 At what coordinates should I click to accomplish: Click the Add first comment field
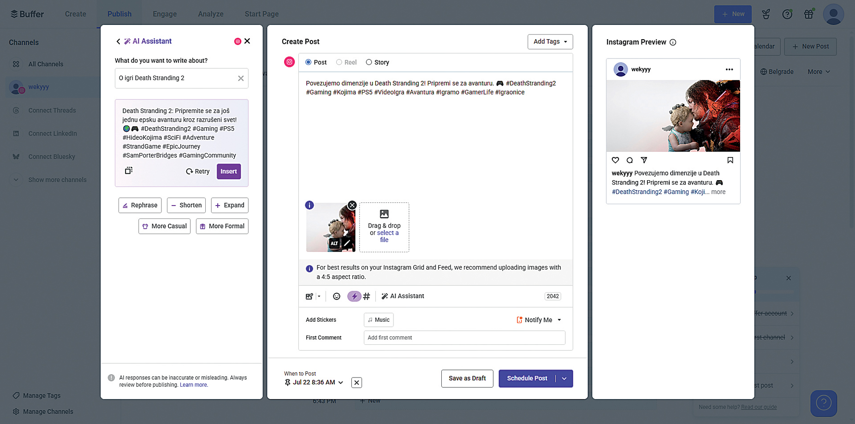(464, 338)
